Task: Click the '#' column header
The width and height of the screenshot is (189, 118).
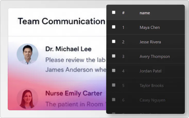Action: [123, 13]
